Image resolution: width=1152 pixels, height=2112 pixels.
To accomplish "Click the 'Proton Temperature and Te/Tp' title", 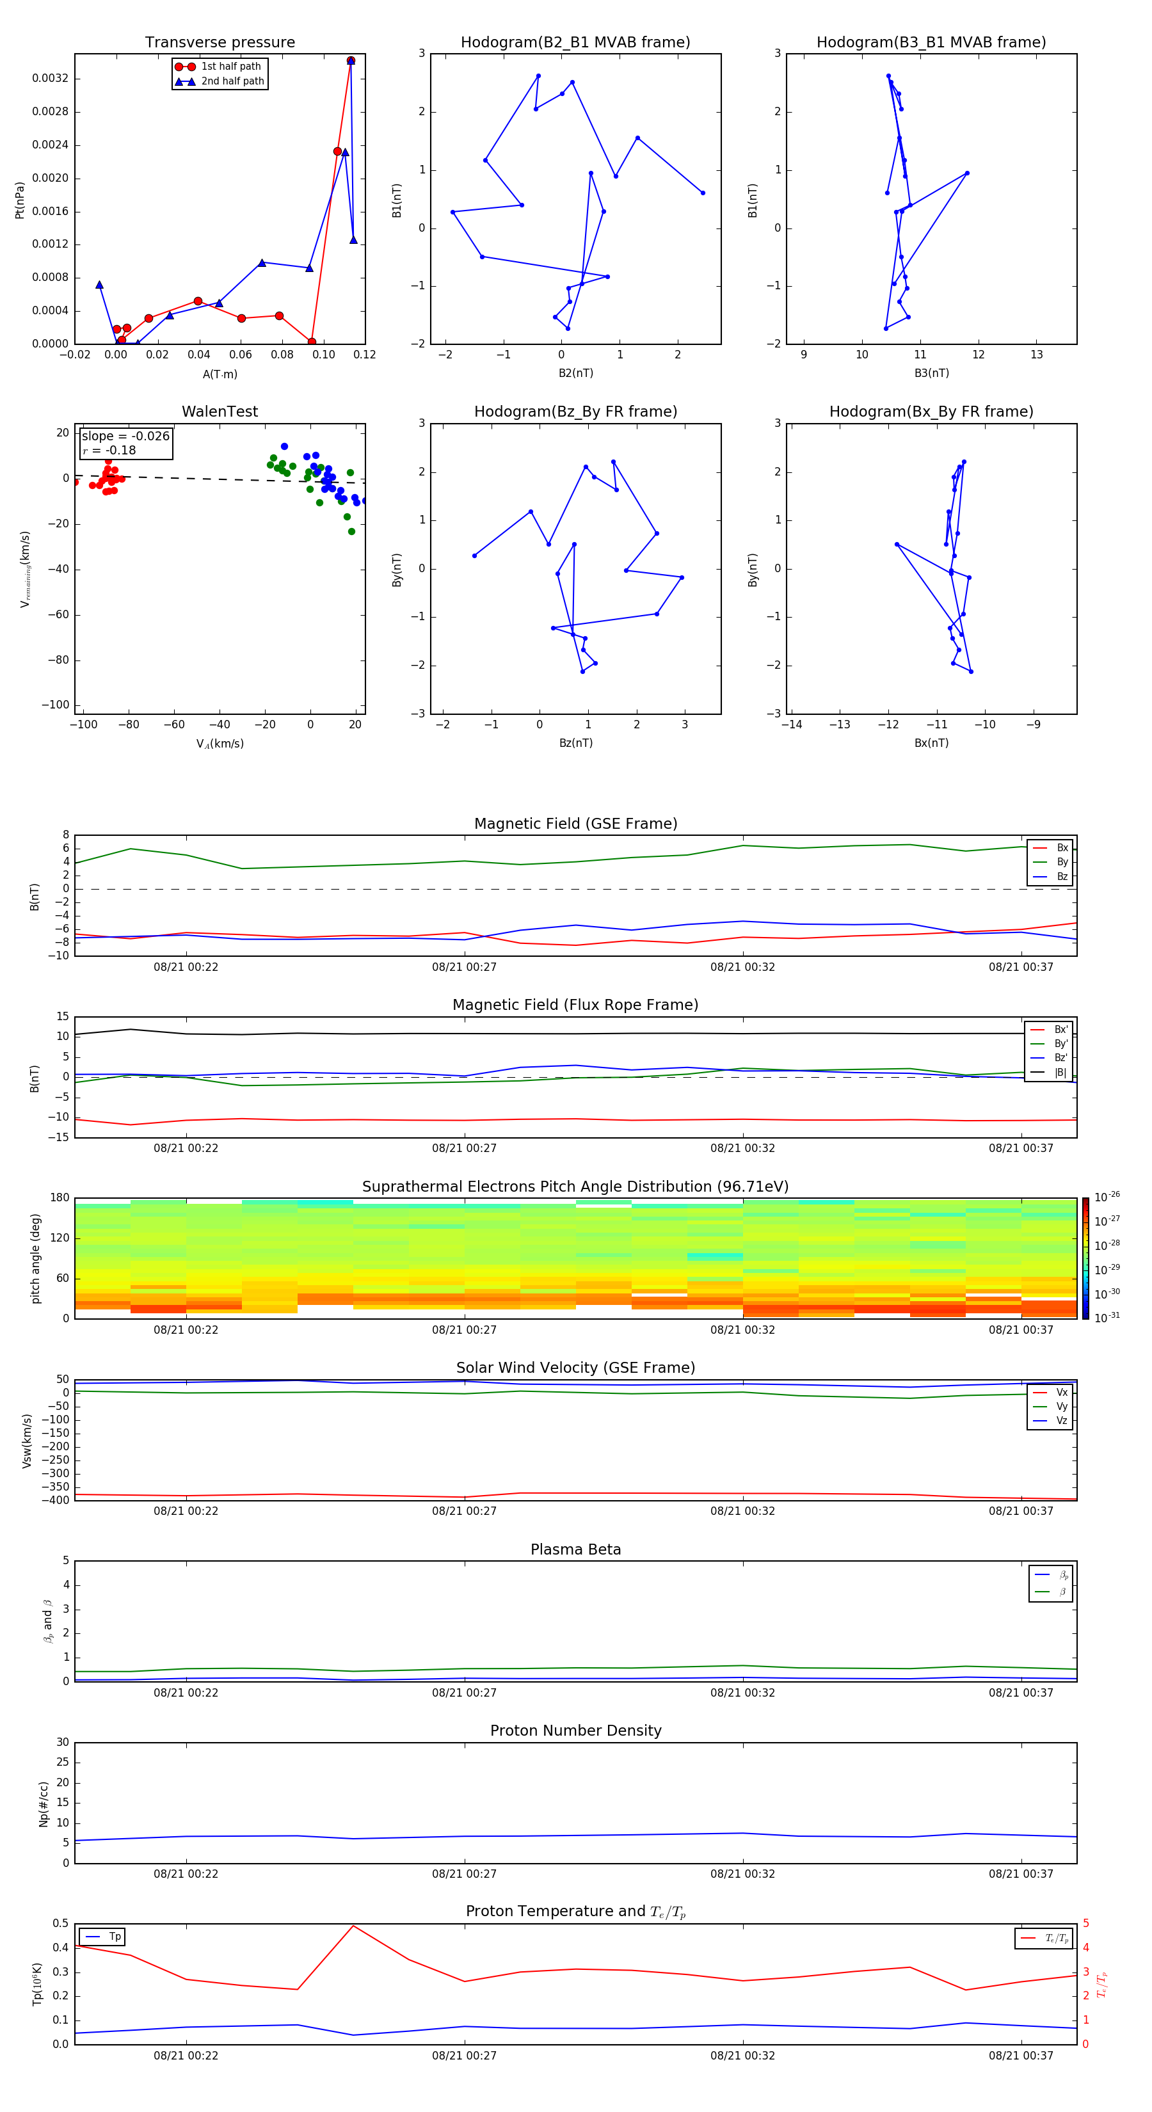I will click(575, 1912).
